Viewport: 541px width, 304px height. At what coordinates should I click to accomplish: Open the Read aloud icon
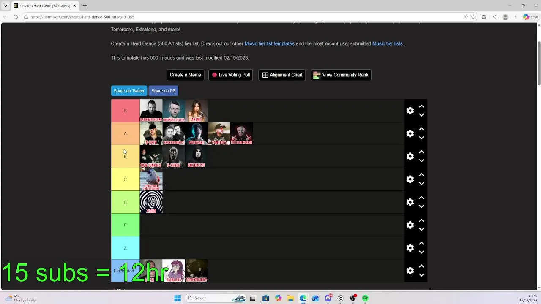(465, 17)
